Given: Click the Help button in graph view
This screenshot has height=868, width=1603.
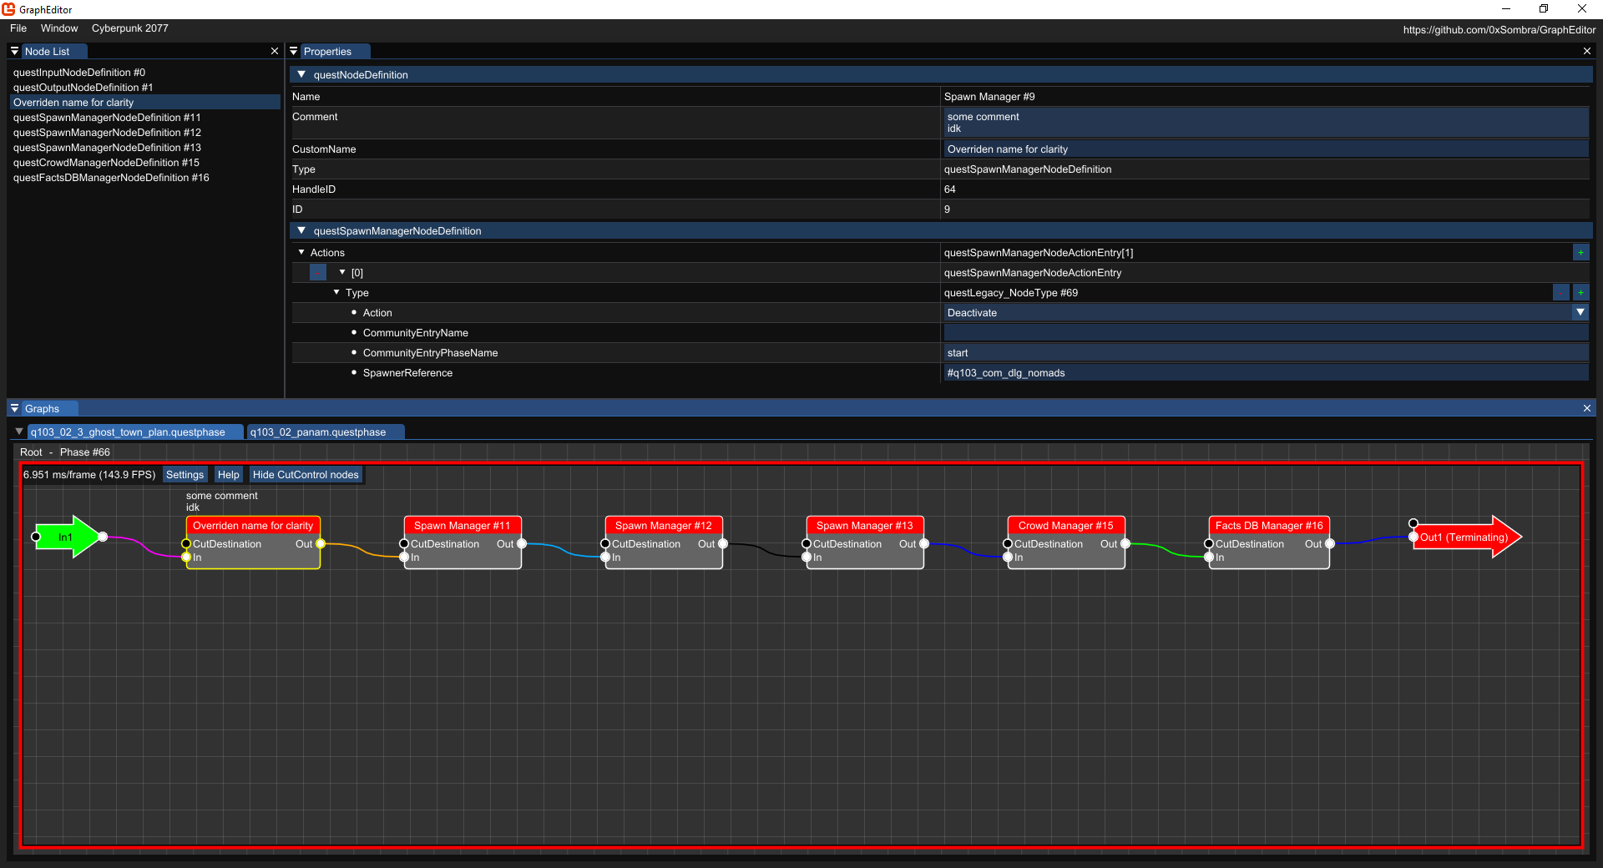Looking at the screenshot, I should coord(228,474).
